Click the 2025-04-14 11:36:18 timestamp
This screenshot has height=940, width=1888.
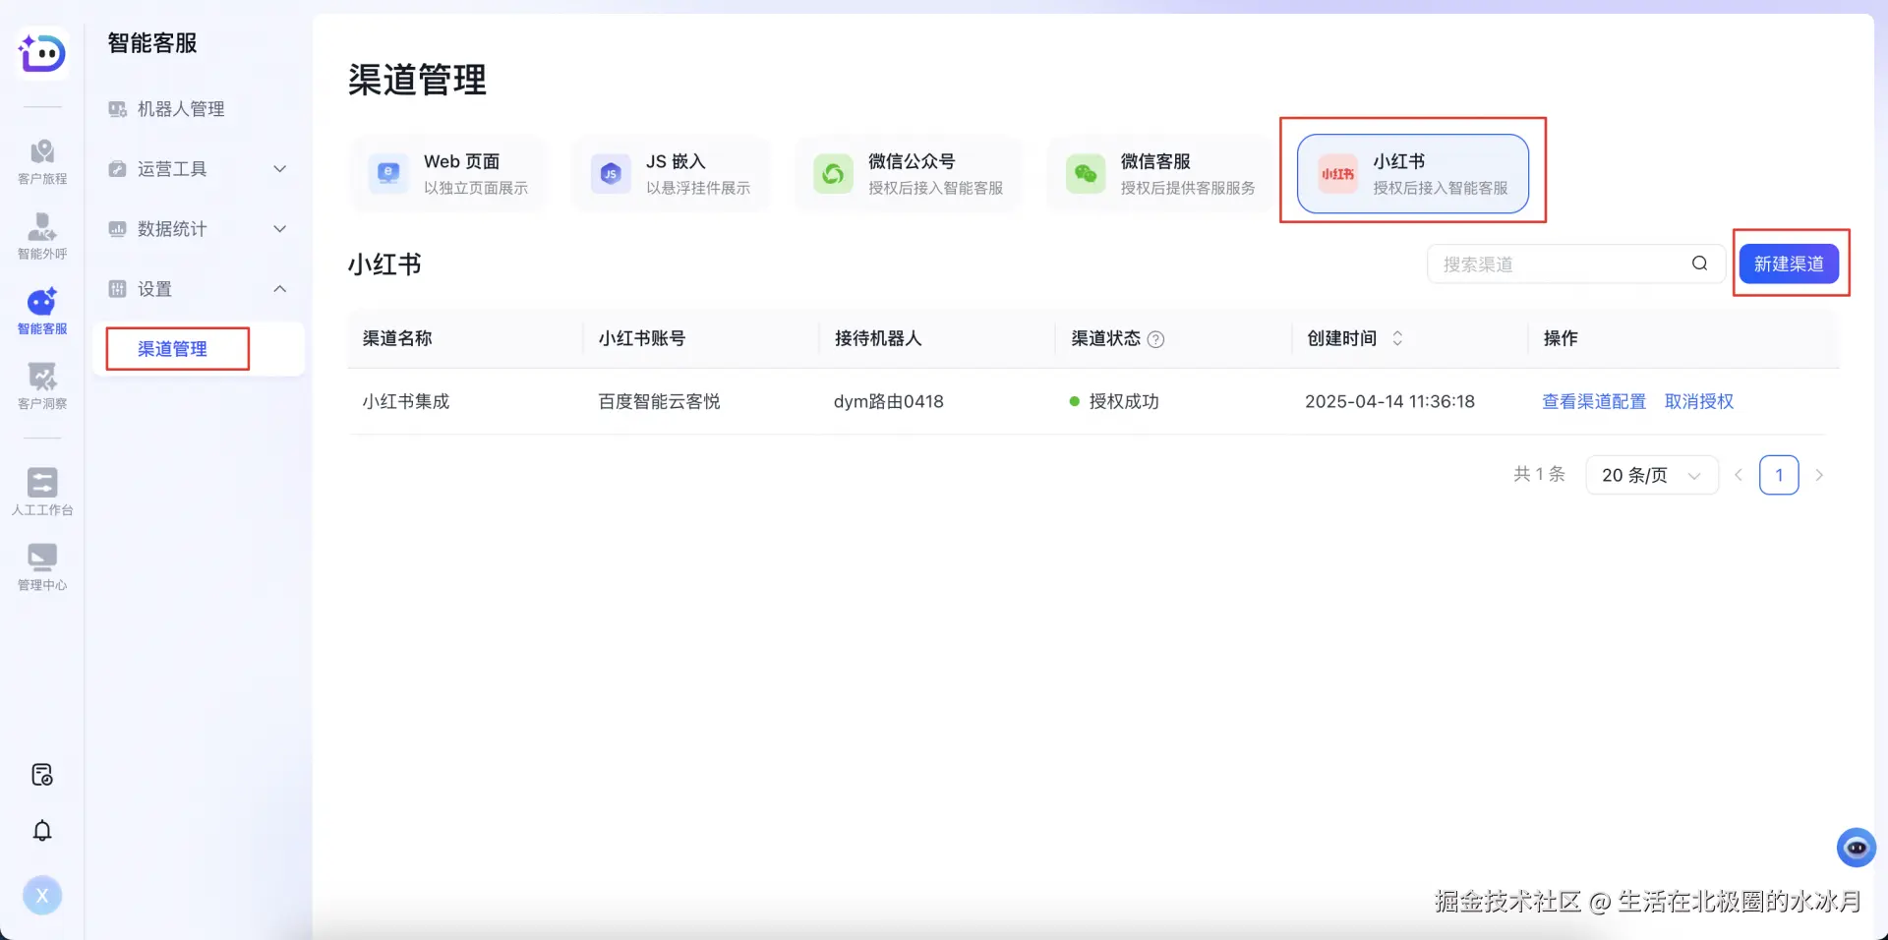(x=1389, y=401)
